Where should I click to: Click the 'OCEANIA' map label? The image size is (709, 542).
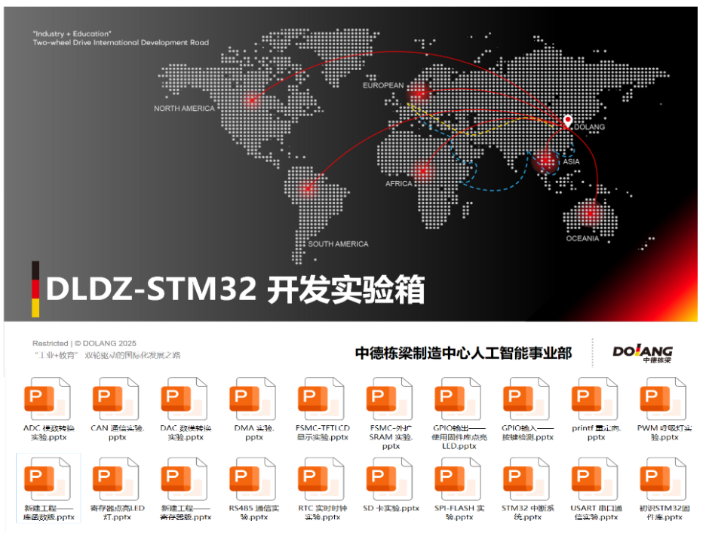click(x=582, y=238)
